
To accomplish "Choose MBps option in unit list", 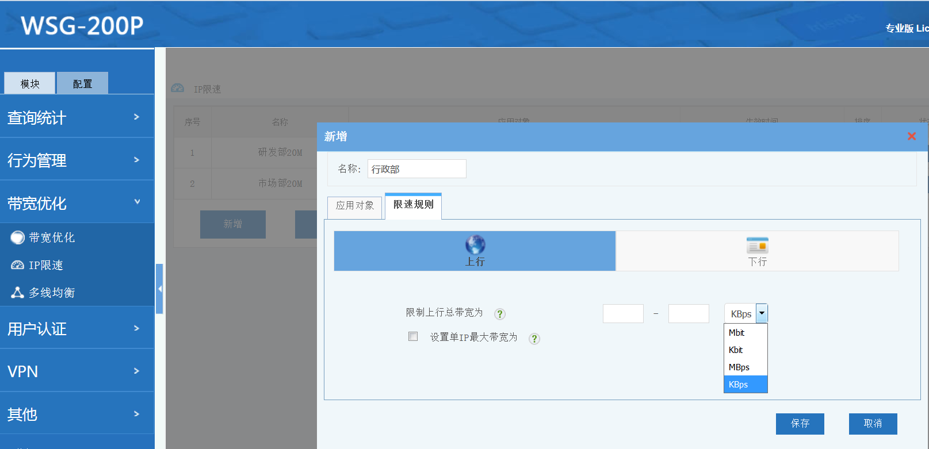I will [739, 367].
